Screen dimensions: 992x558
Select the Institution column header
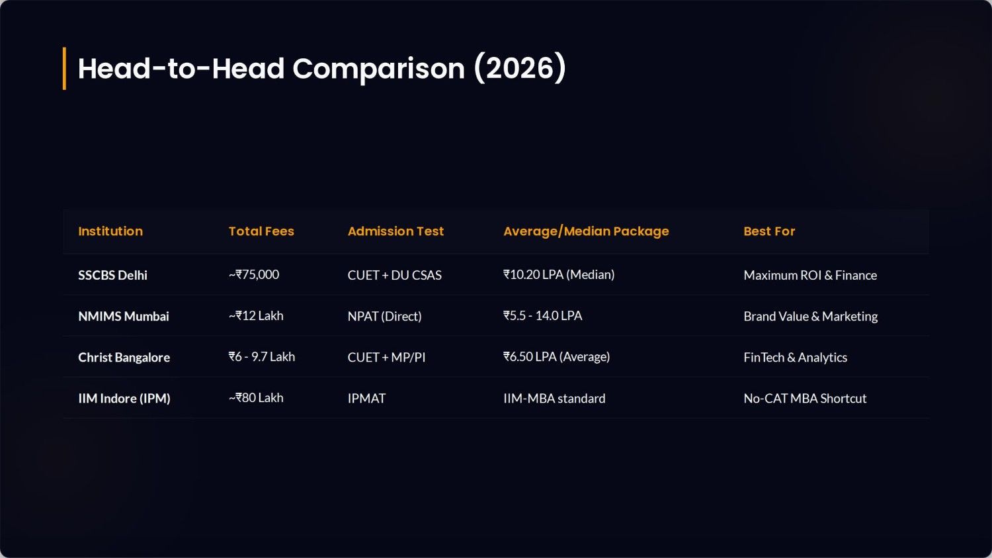point(110,231)
